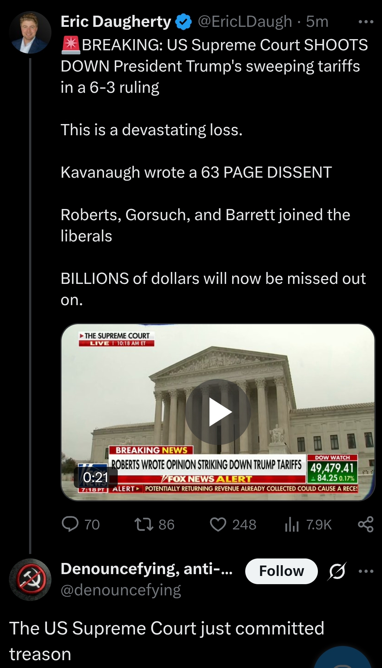
Task: View analytics for the 7.9K views post
Action: point(308,524)
